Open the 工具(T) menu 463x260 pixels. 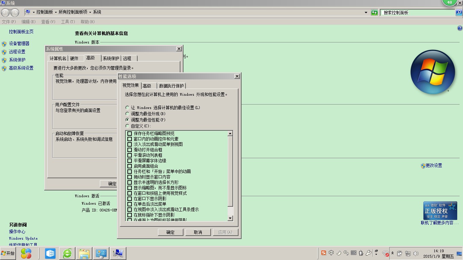[68, 22]
